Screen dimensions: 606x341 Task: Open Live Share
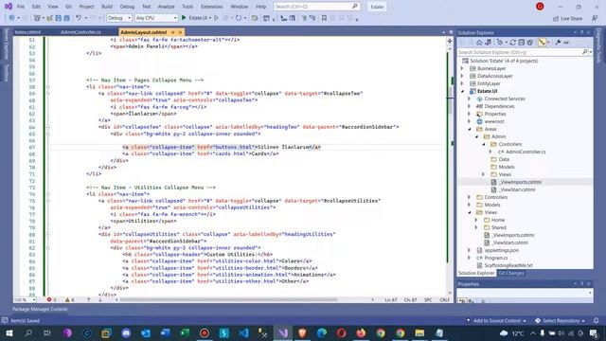pyautogui.click(x=568, y=19)
